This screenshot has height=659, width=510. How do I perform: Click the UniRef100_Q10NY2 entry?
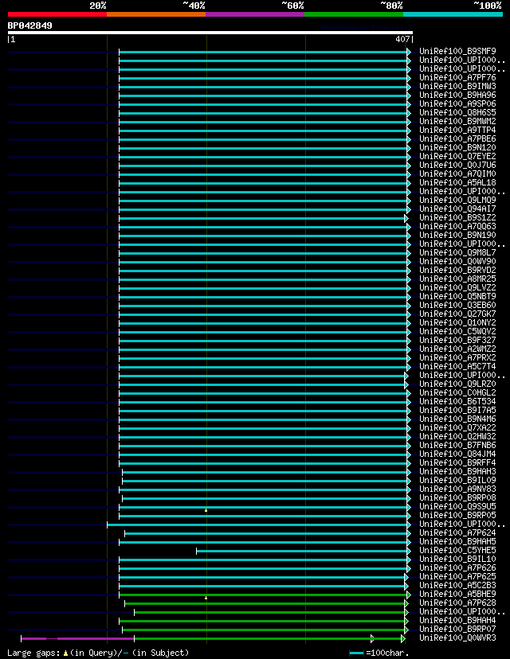tap(457, 323)
